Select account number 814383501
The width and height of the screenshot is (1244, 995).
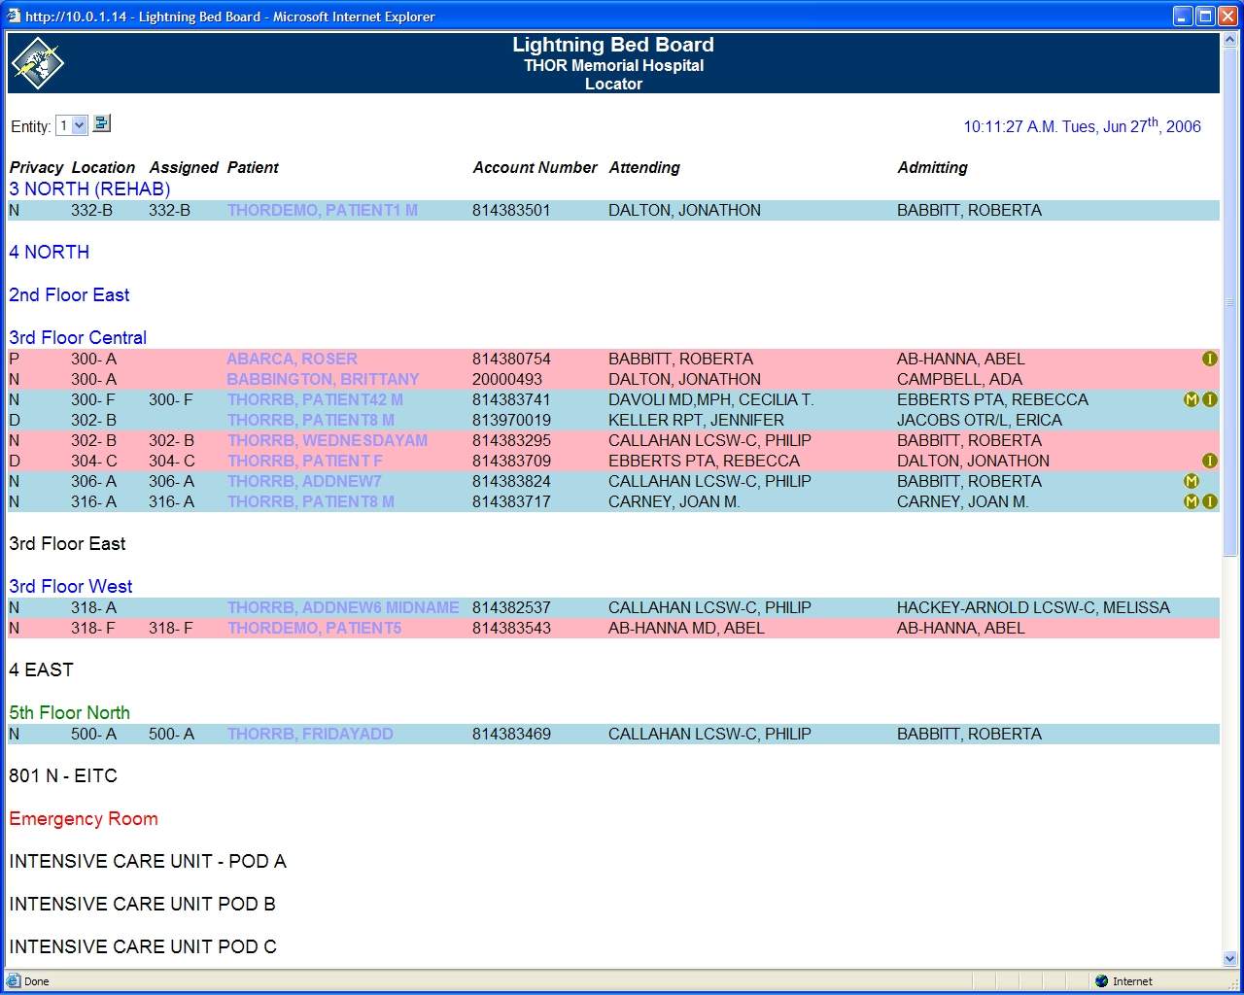click(511, 210)
